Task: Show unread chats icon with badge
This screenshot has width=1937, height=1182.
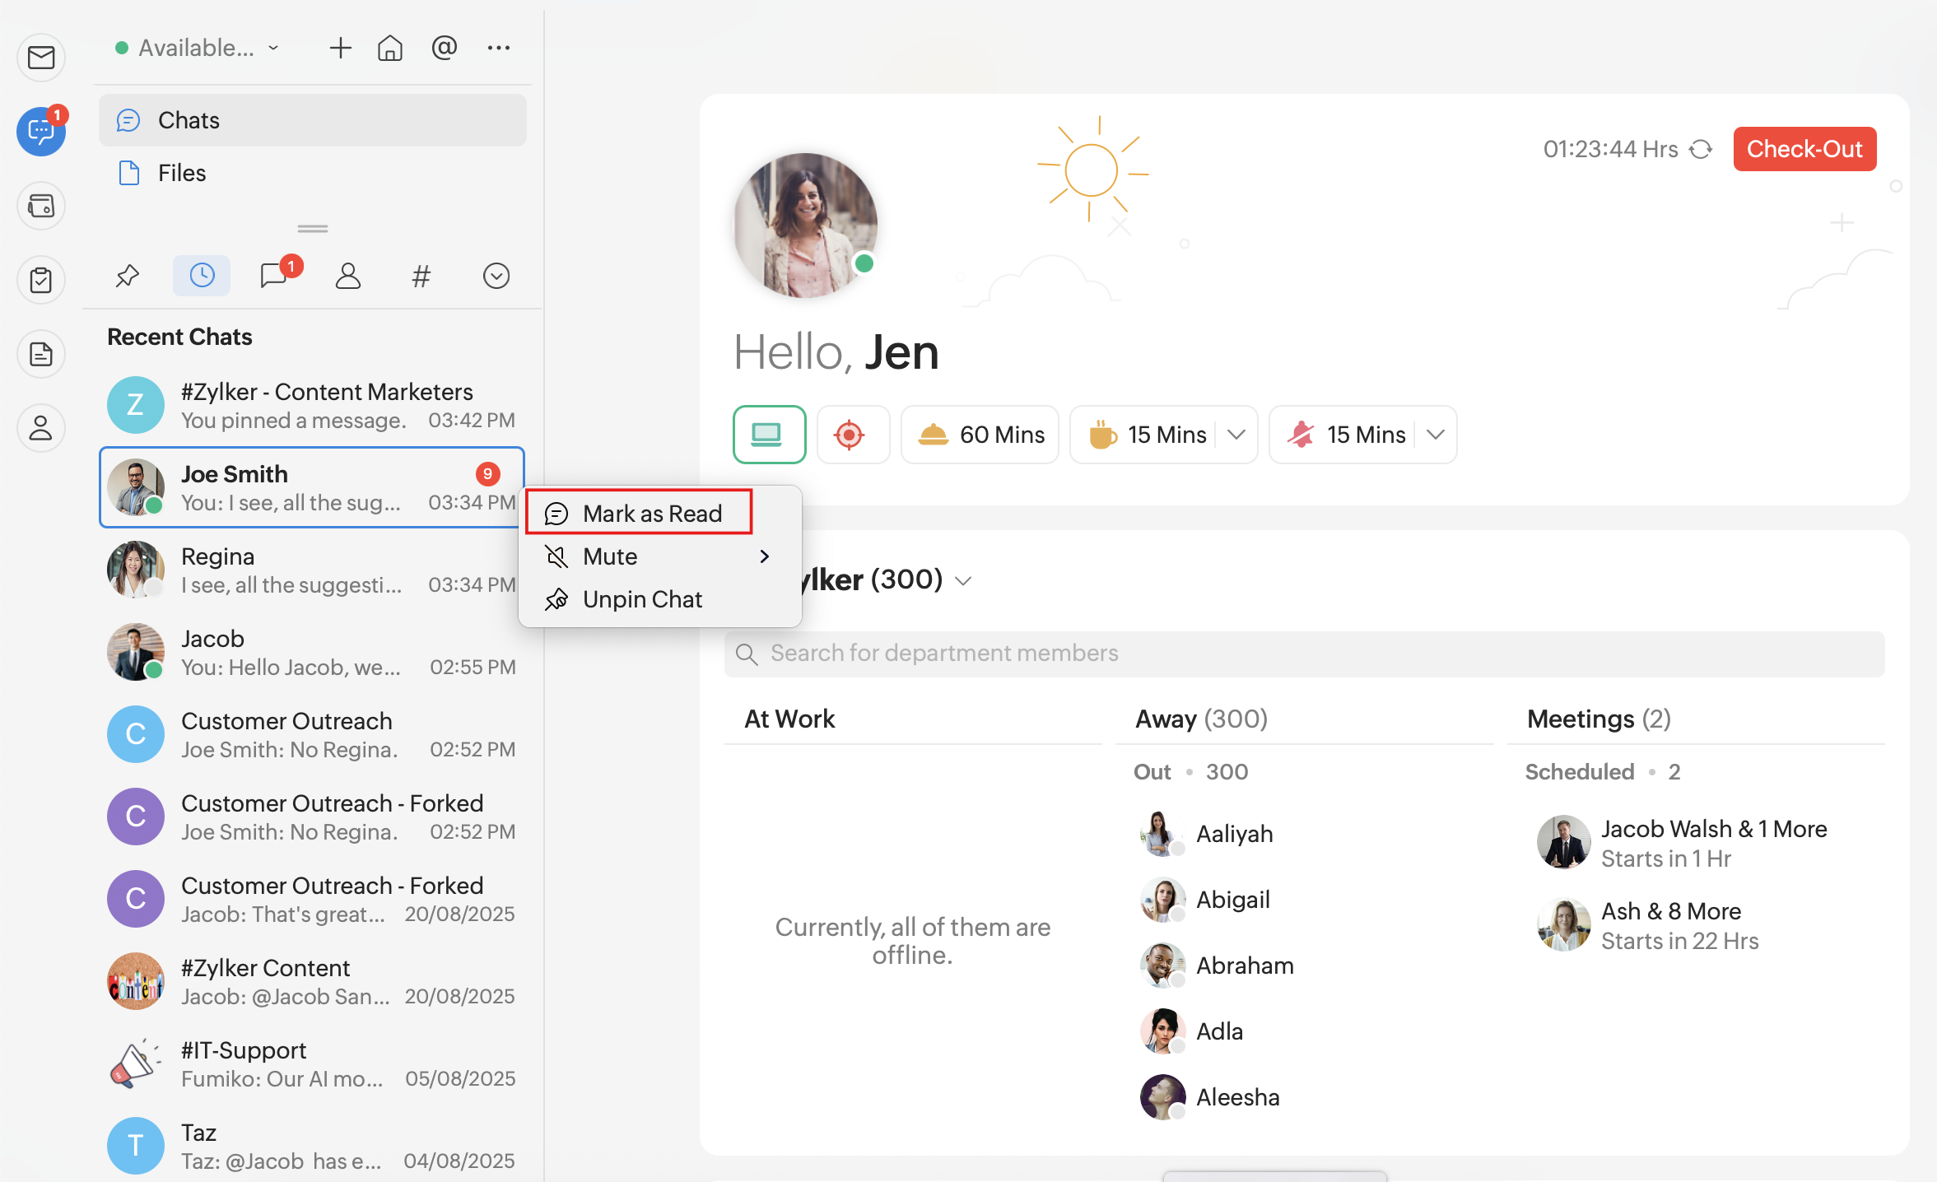Action: coord(275,276)
